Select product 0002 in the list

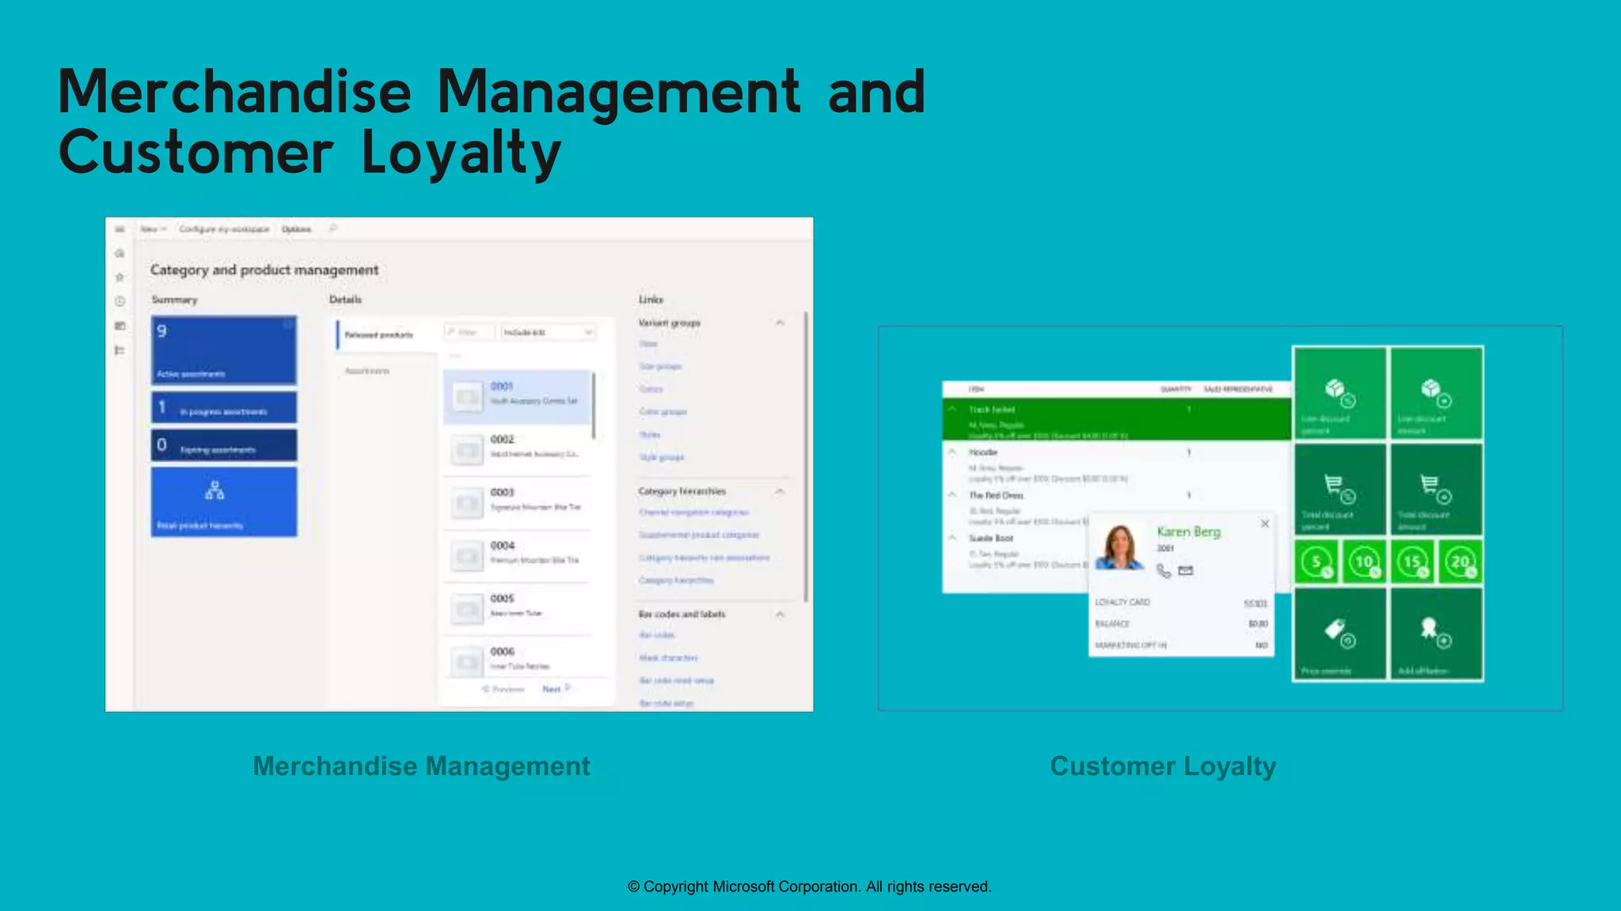point(518,450)
